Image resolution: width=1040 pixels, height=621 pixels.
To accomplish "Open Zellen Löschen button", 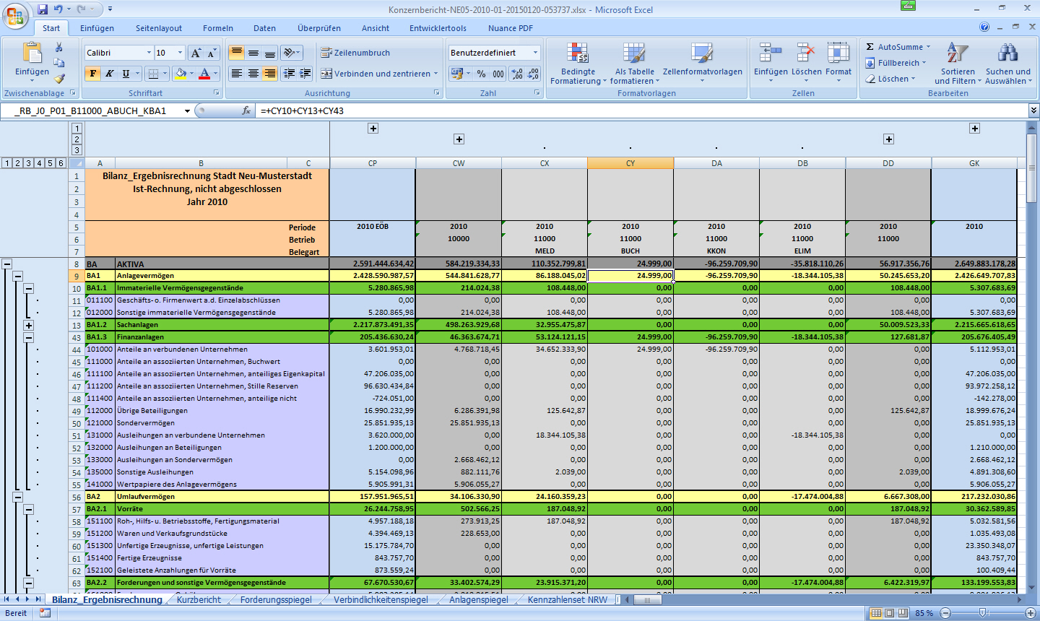I will click(806, 62).
